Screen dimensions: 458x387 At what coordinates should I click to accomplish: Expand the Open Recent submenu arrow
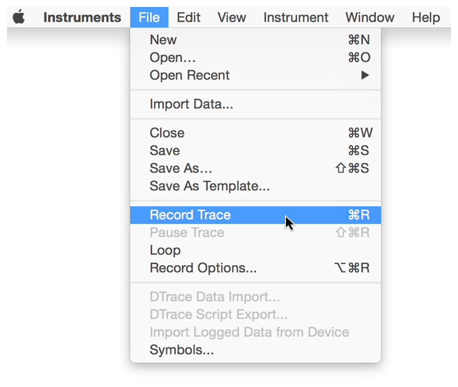click(x=365, y=75)
